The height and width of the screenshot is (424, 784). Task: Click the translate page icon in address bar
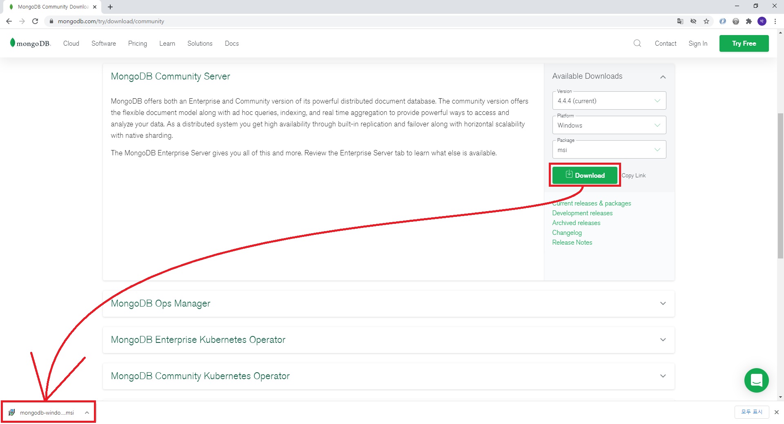pyautogui.click(x=680, y=21)
